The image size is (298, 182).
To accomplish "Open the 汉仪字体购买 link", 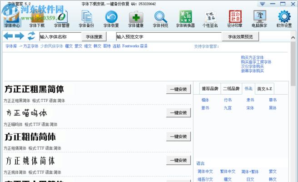I will tap(252, 66).
